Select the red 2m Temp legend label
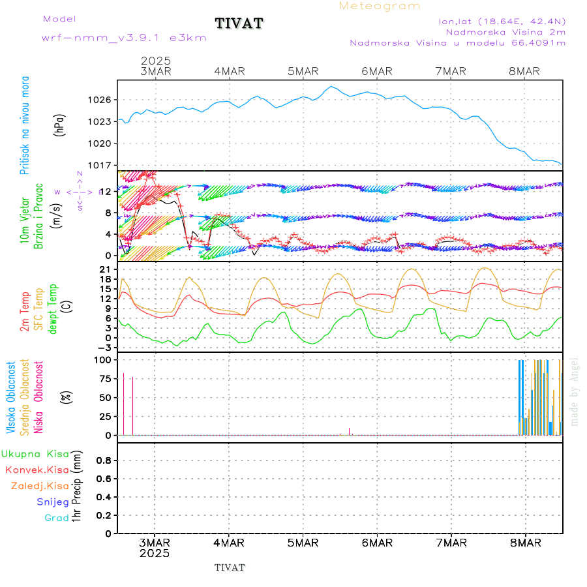587x587 pixels. (25, 312)
